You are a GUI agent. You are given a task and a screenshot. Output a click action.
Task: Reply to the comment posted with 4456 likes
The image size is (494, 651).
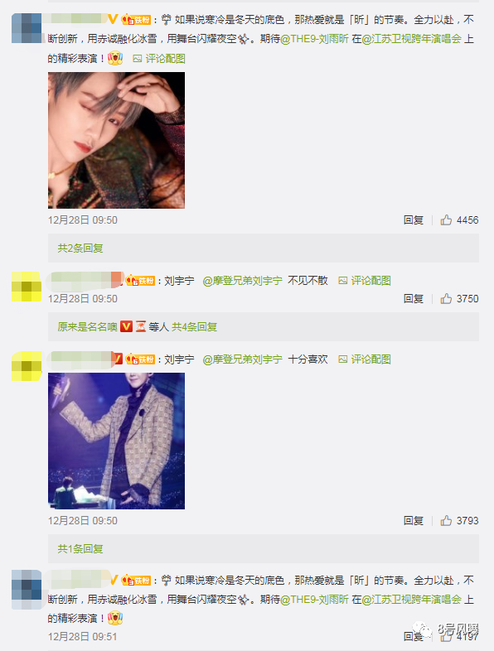414,220
